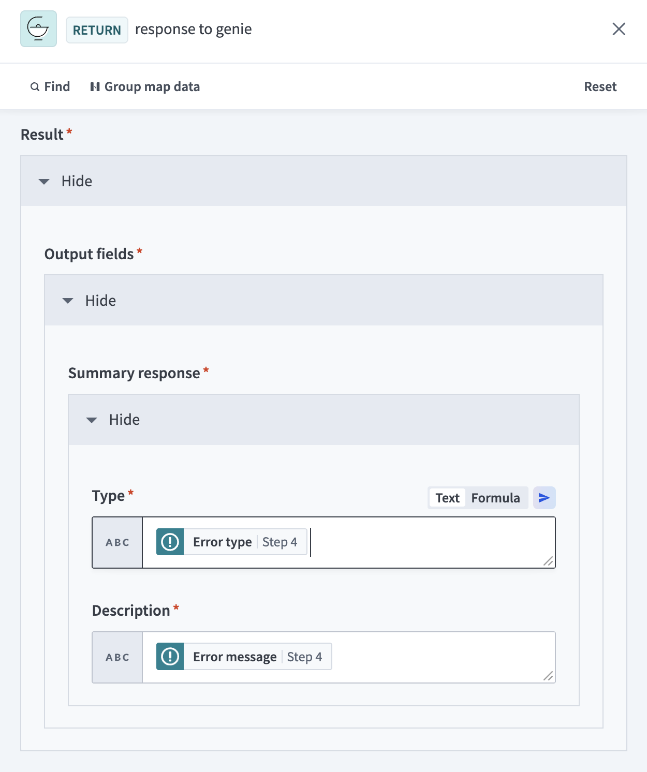Click the Description field resize handle
This screenshot has width=647, height=772.
[x=549, y=676]
